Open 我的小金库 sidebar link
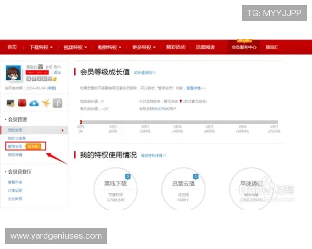 [17, 138]
